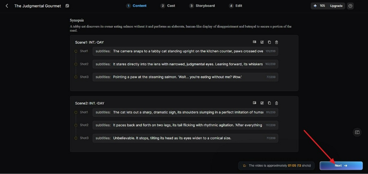Open the guide book icon on the right edge
368x174 pixels.
point(357,132)
